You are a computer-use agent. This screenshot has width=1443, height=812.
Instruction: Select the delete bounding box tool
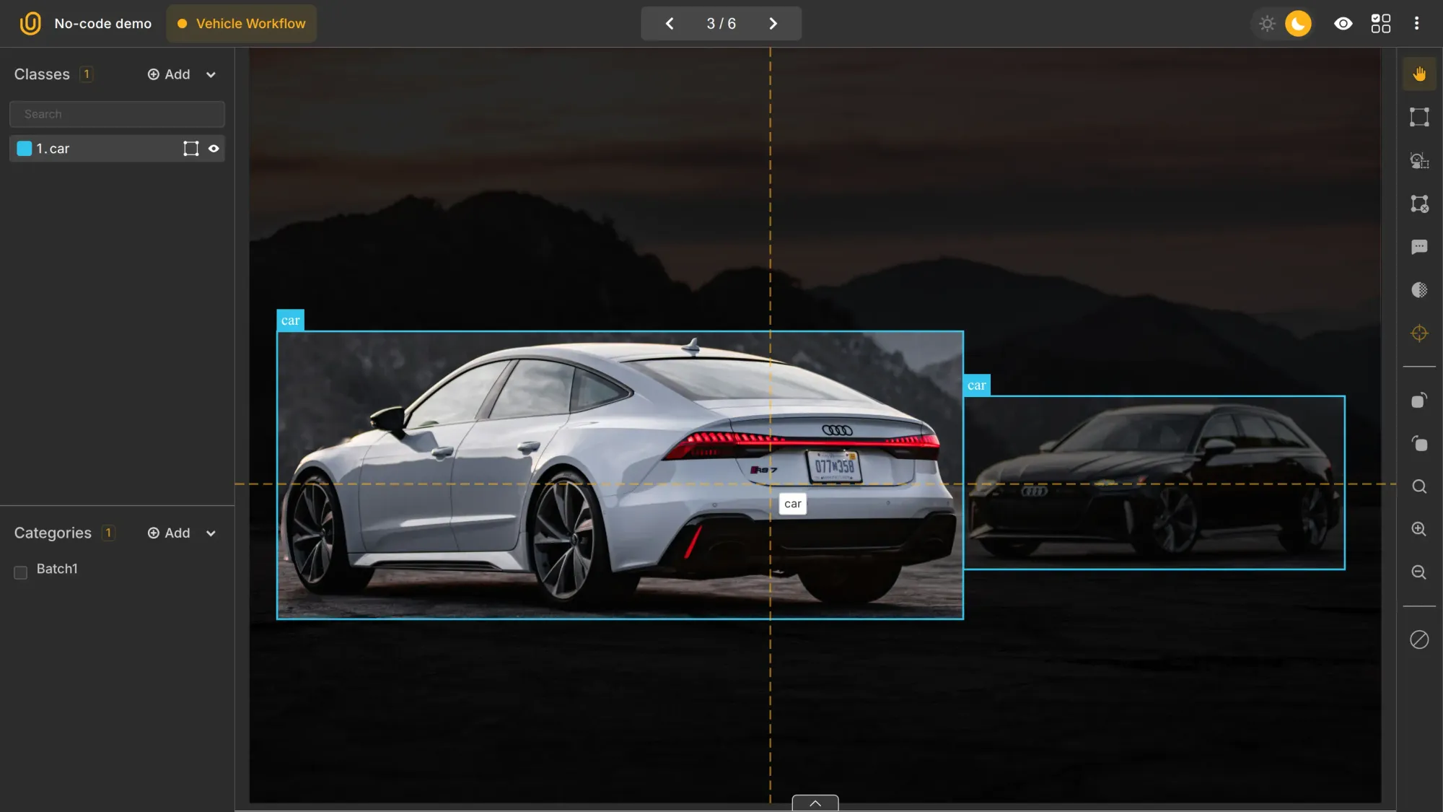[x=1419, y=204]
